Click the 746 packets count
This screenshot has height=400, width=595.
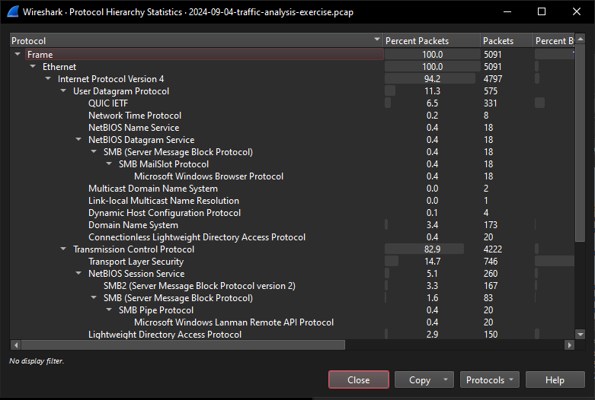click(491, 262)
